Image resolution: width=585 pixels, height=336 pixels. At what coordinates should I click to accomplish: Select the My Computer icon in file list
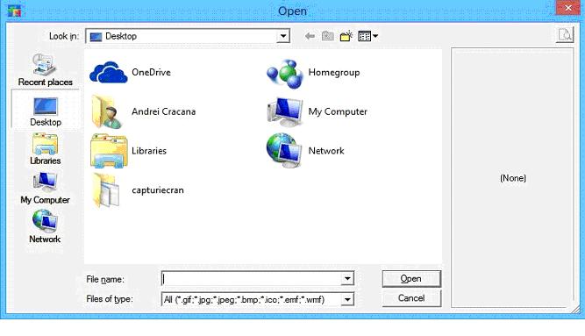point(284,111)
